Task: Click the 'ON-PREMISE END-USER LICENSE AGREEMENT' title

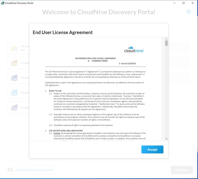Action: point(96,58)
